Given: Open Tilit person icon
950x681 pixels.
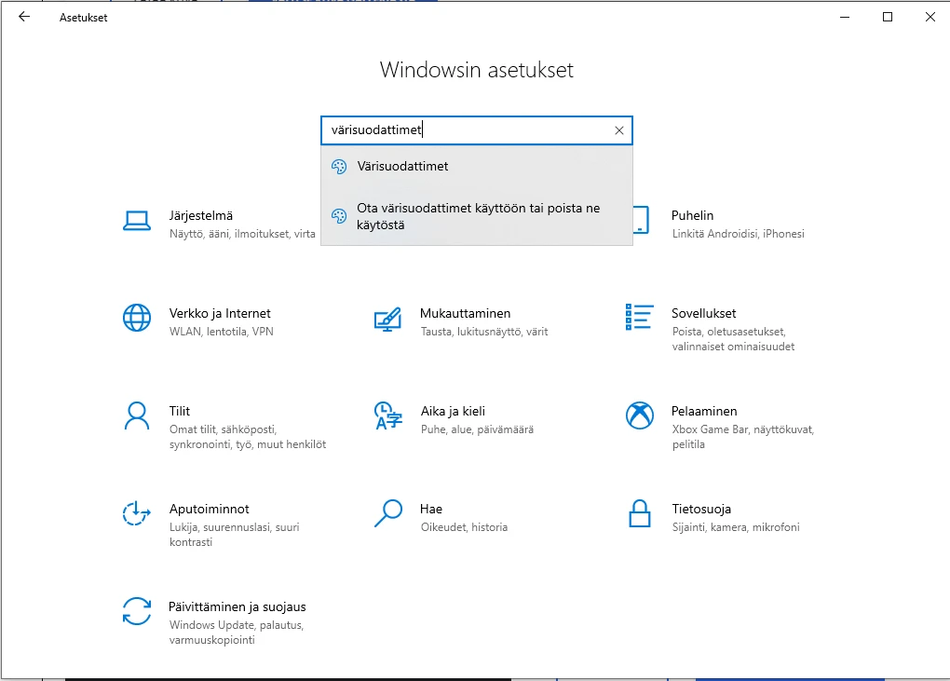Looking at the screenshot, I should coord(137,415).
